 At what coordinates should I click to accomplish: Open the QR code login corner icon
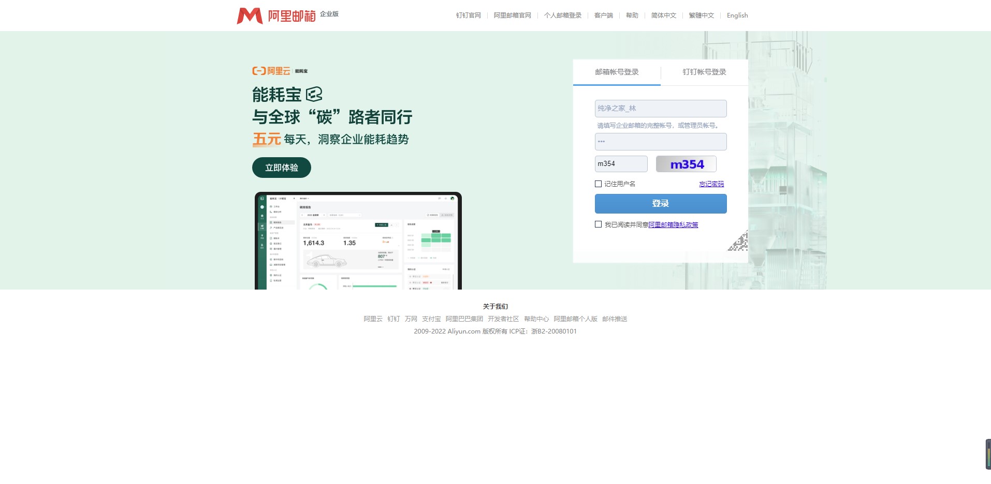tap(738, 241)
